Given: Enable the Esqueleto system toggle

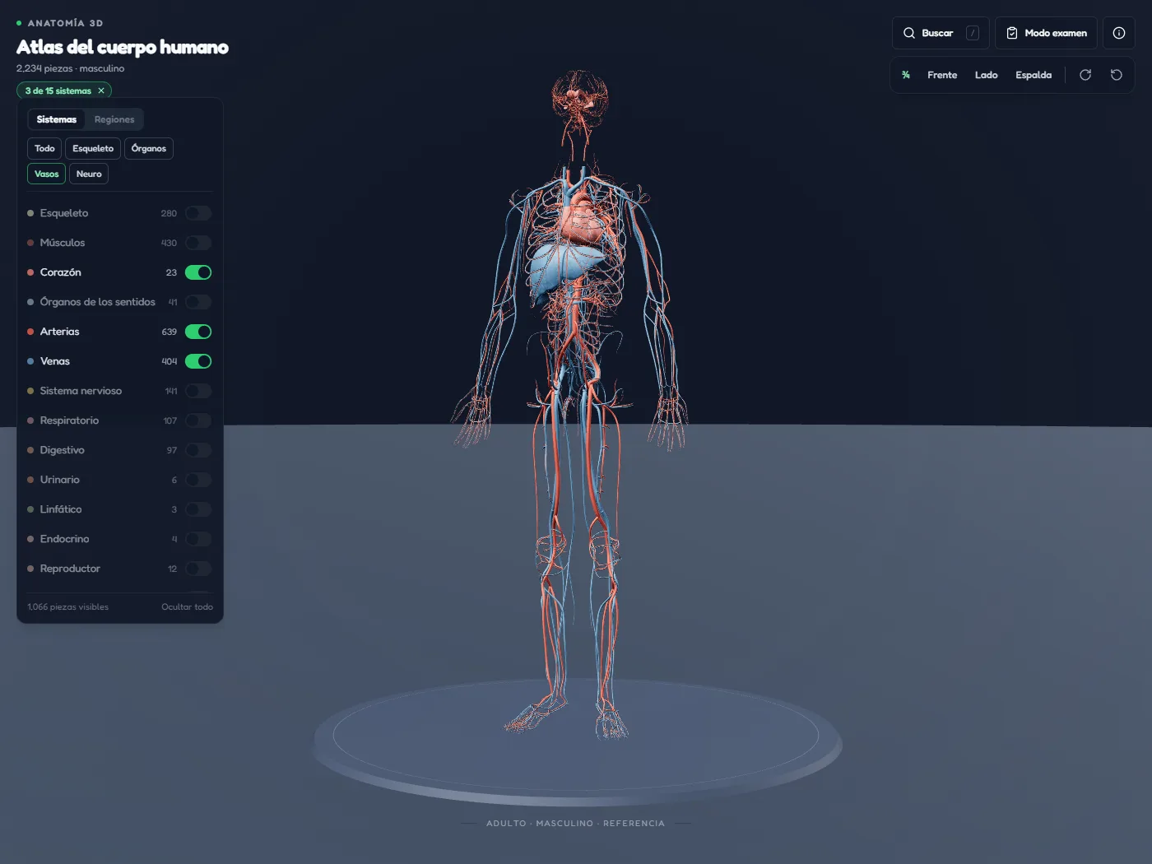Looking at the screenshot, I should tap(198, 213).
